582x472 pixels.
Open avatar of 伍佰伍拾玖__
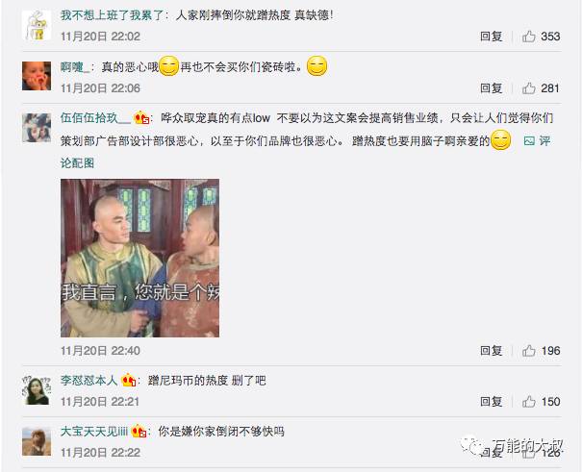(37, 128)
